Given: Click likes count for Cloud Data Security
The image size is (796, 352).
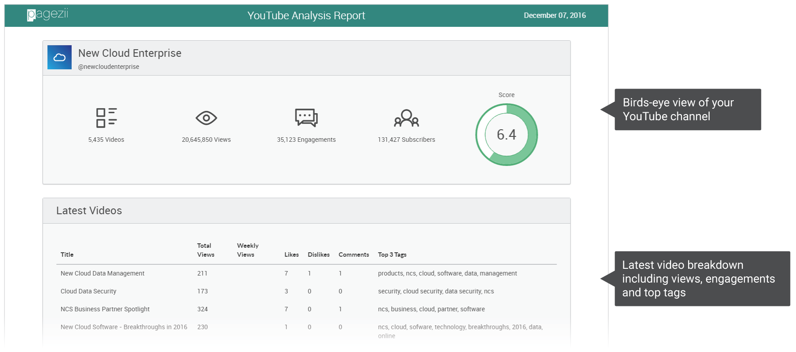Looking at the screenshot, I should (286, 291).
